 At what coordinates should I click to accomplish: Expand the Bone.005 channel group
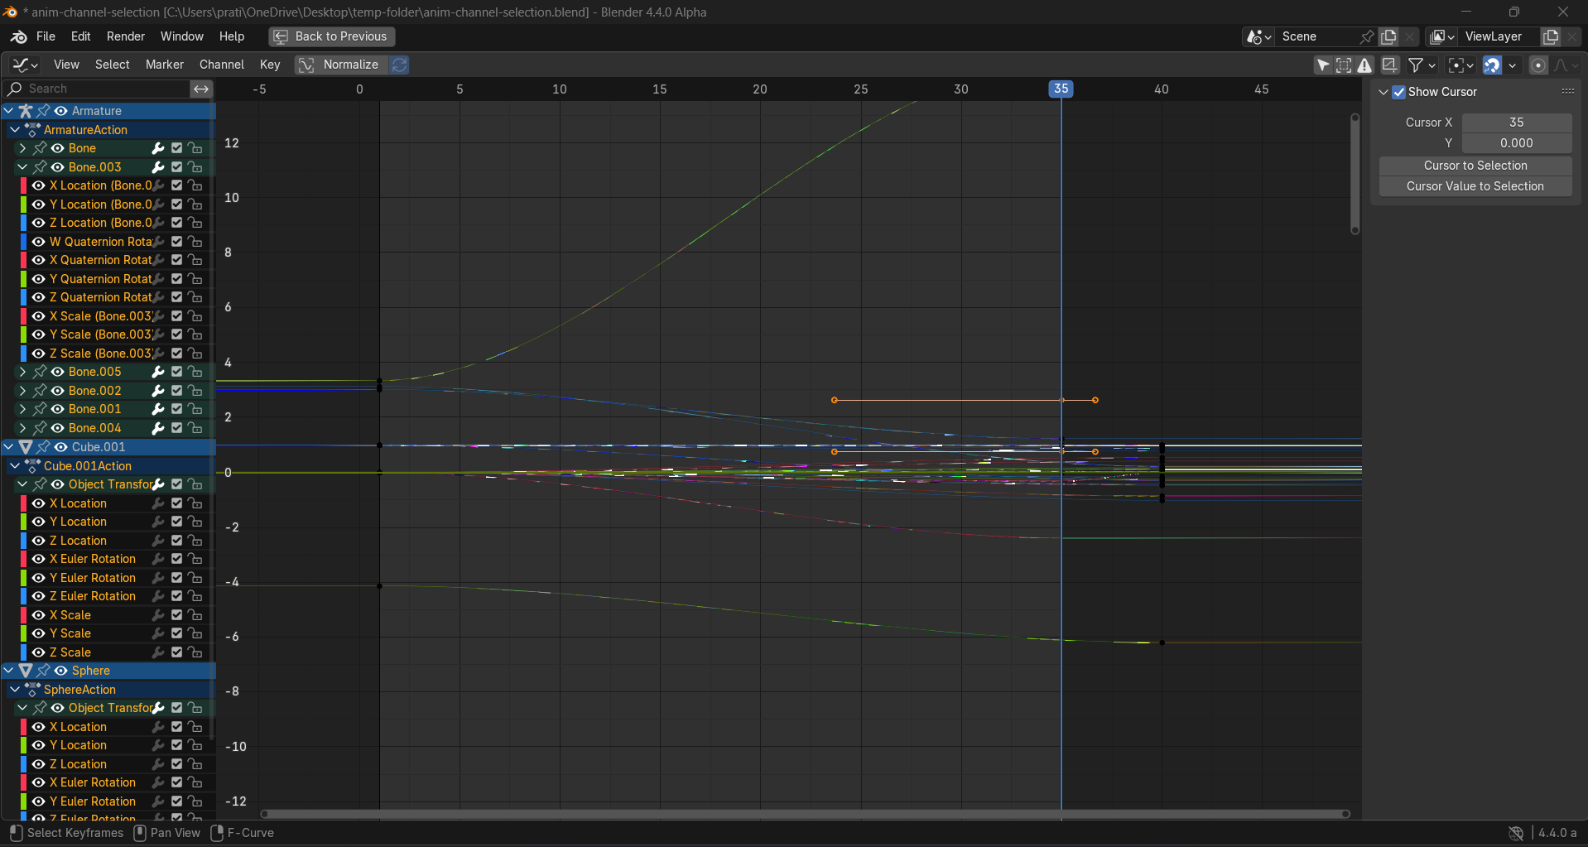point(22,372)
